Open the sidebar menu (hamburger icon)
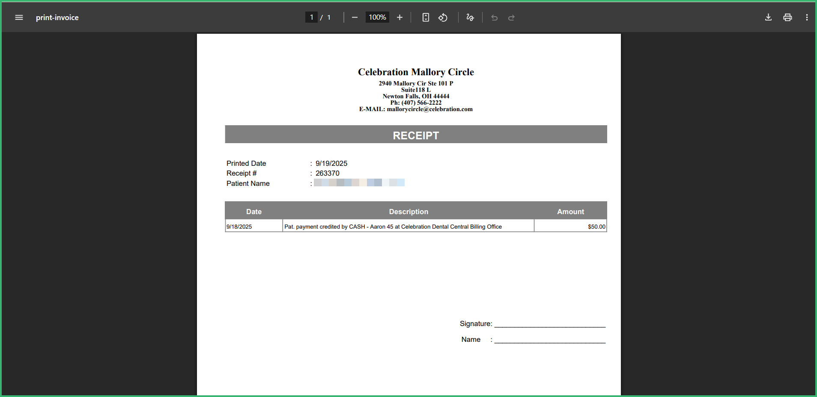This screenshot has width=817, height=397. click(x=19, y=18)
